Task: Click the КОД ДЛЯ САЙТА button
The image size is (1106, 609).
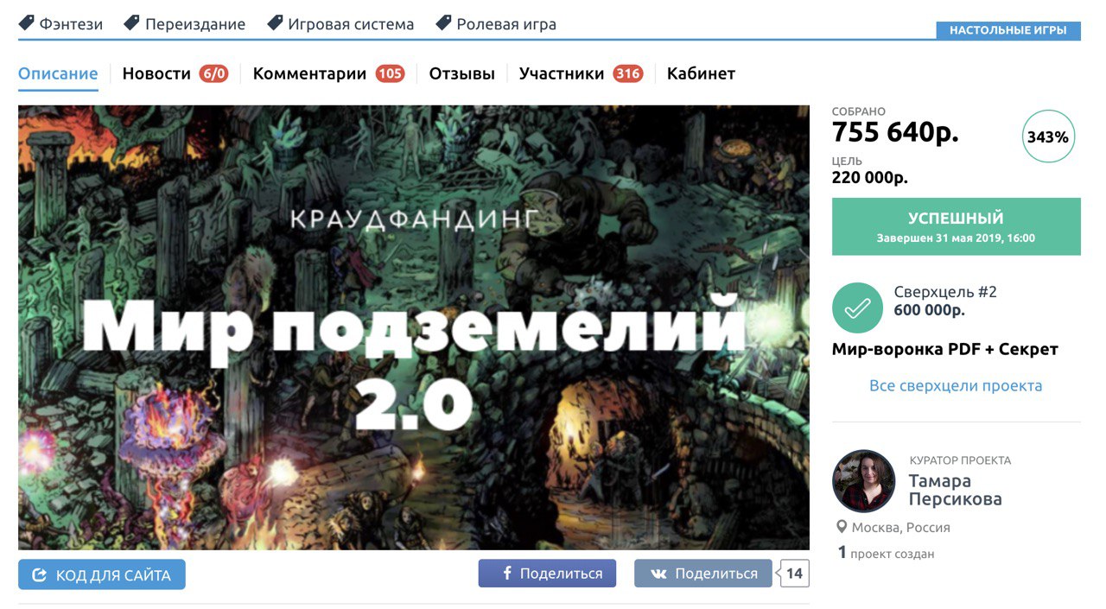Action: point(102,574)
